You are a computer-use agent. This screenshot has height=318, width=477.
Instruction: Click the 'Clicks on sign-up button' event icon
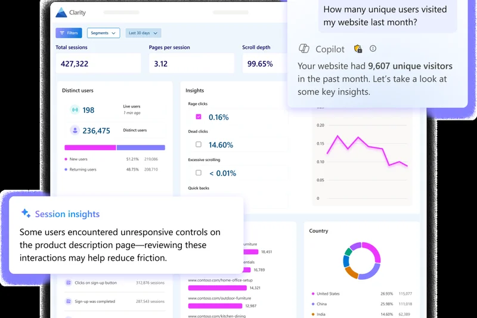[x=67, y=283]
